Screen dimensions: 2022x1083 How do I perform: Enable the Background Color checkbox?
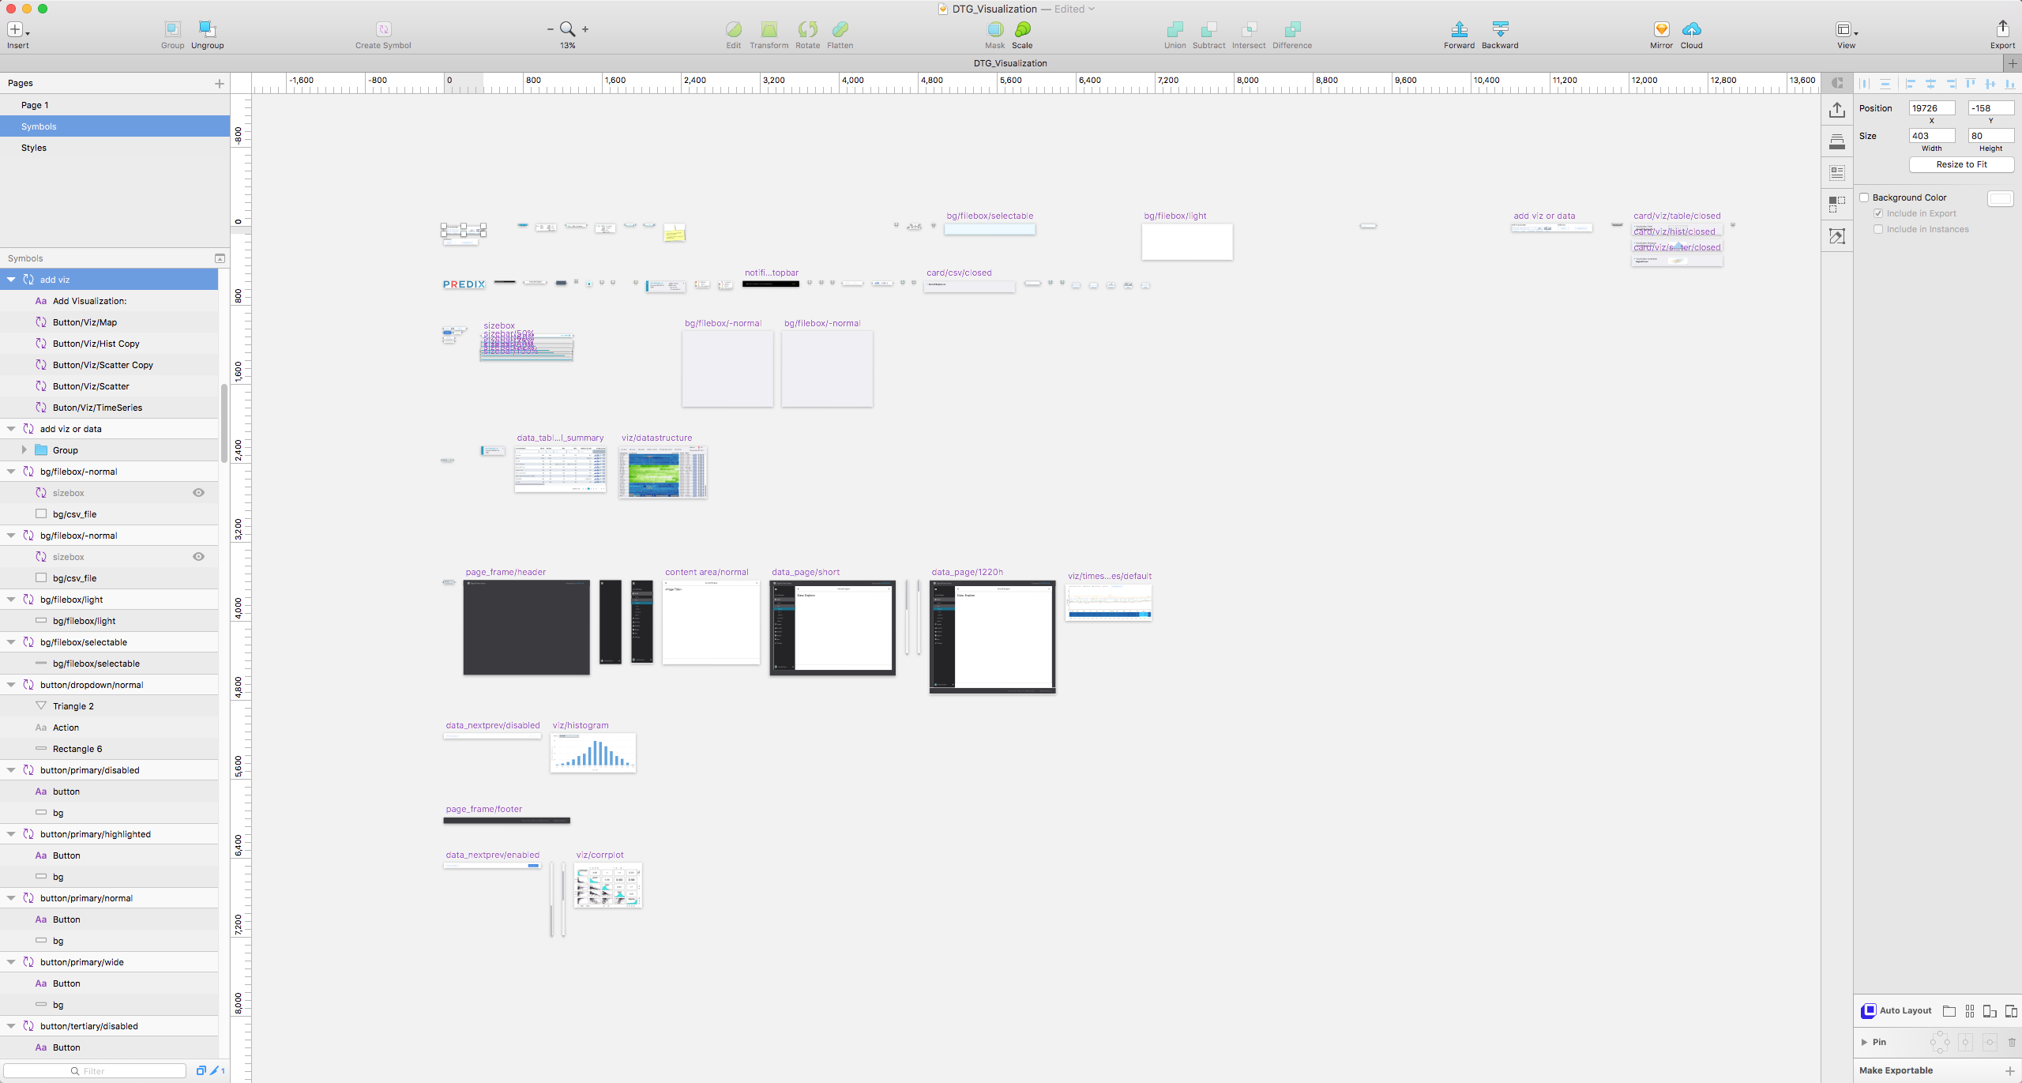(1864, 197)
